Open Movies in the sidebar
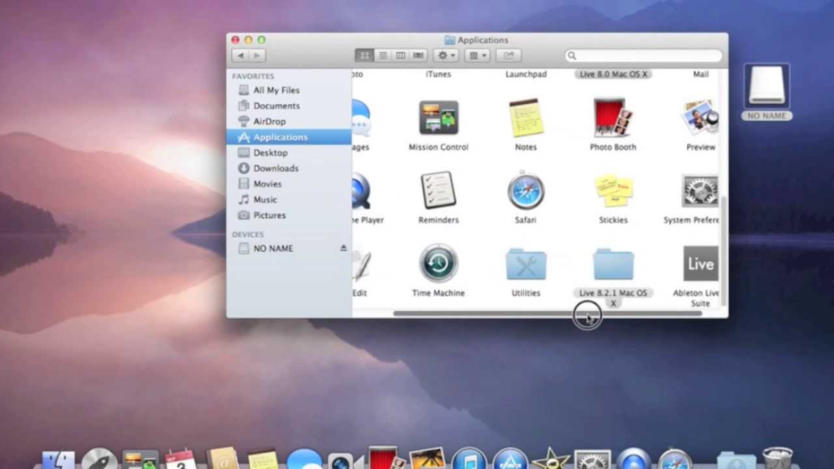Screen dimensions: 834x469 (x=289, y=184)
